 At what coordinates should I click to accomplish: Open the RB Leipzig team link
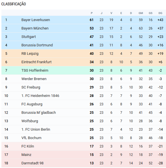click(30, 54)
